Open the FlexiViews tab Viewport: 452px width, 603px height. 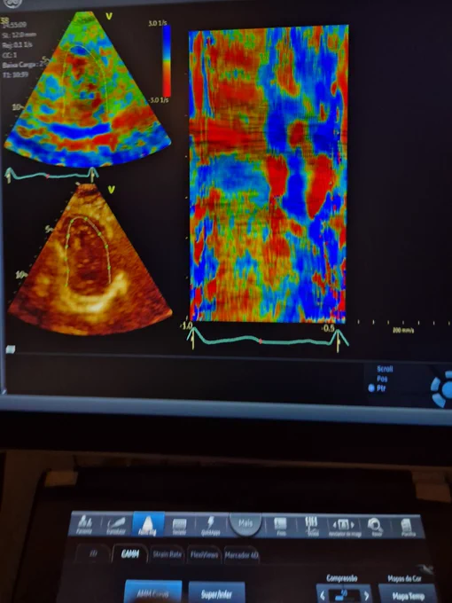pos(204,555)
